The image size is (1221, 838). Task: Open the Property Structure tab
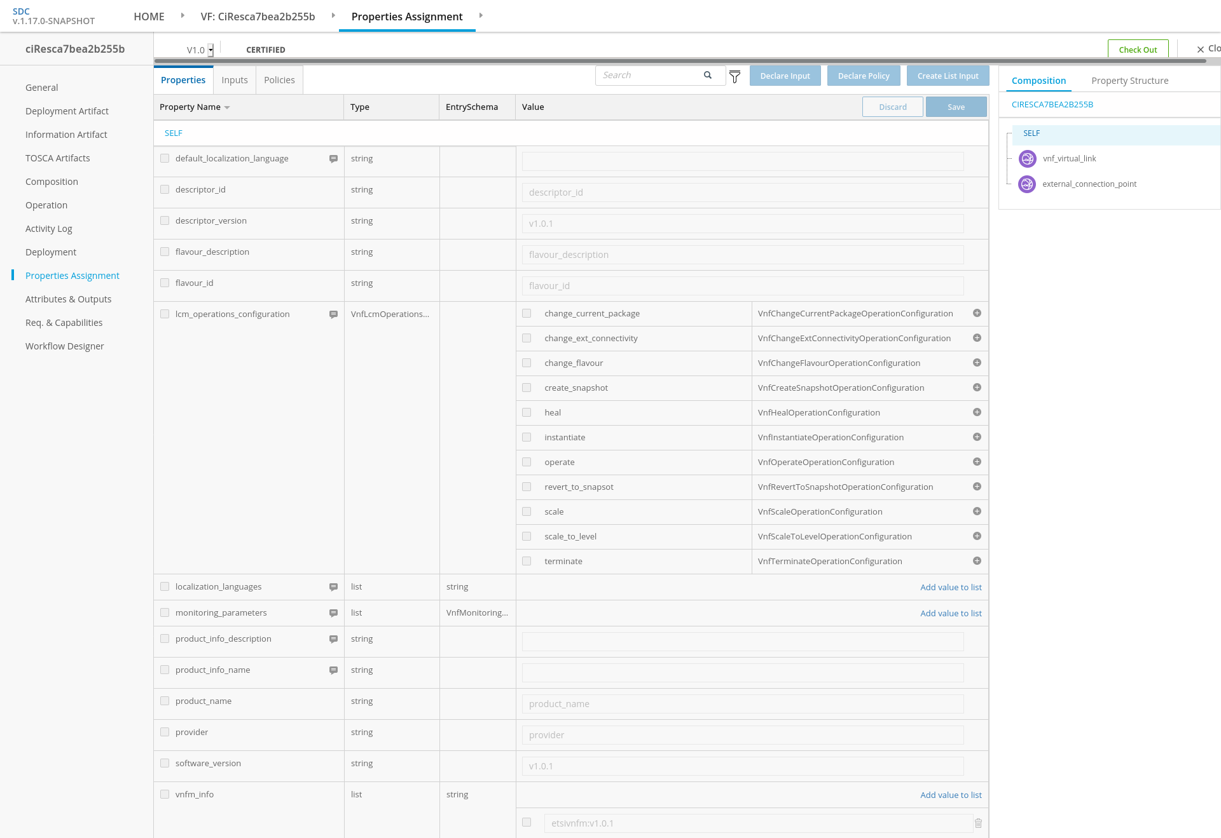(x=1130, y=81)
